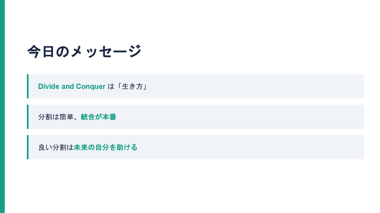Viewport: 380px width, 213px height.
Task: Click the green accent bar of first card
Action: tap(28, 86)
